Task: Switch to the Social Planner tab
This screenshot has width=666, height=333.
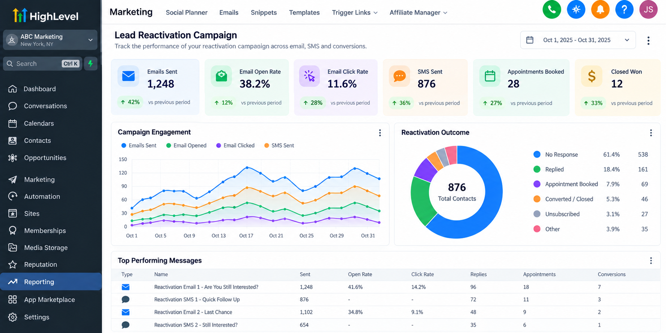Action: [187, 12]
